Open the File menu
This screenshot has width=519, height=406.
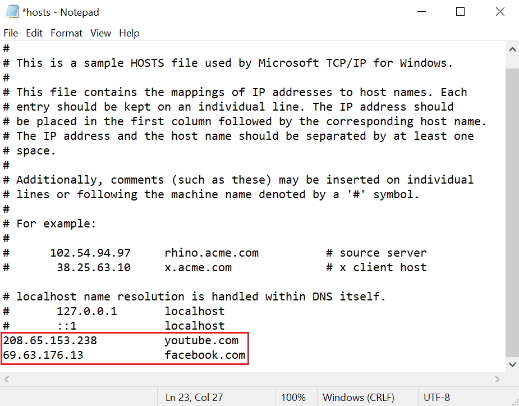point(11,33)
